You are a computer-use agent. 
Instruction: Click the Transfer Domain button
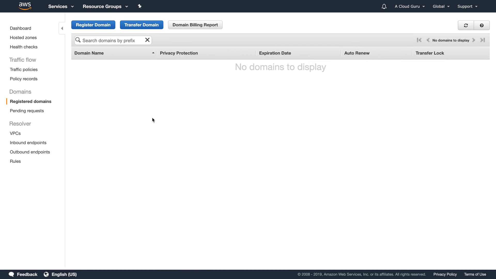pos(141,25)
